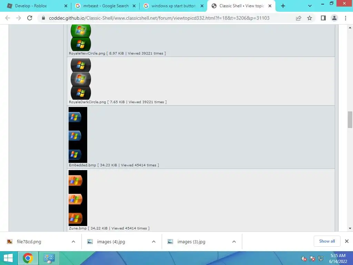Screen dimensions: 353x265
Task: Open RoyaleNewCircle.png green start button image
Action: [x=81, y=38]
